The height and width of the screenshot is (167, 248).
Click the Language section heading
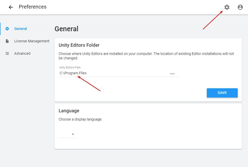coord(69,111)
